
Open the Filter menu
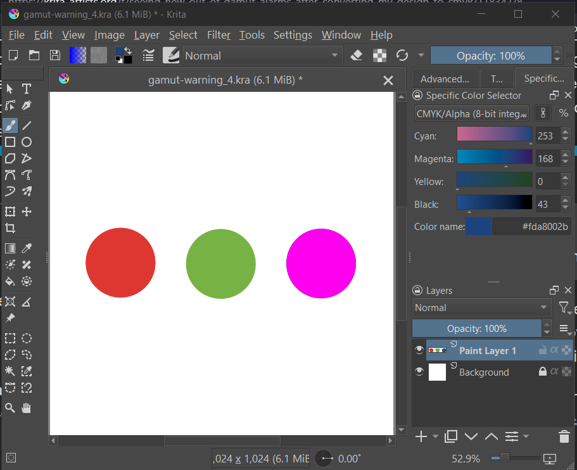click(x=219, y=35)
